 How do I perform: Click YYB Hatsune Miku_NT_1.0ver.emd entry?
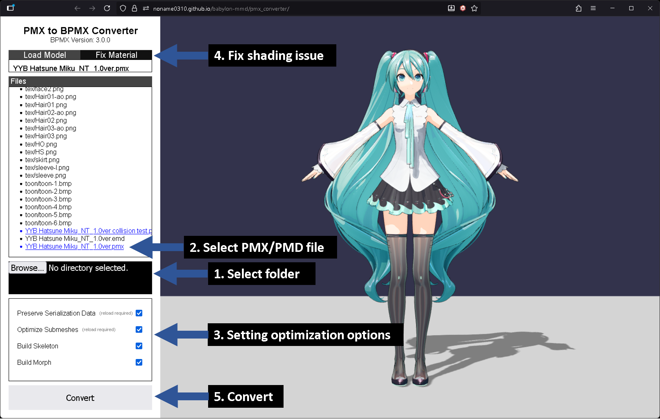pyautogui.click(x=75, y=238)
